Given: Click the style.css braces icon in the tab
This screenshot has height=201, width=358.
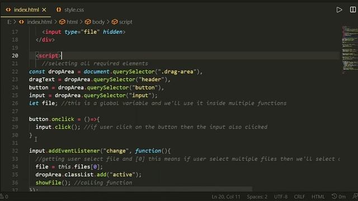Looking at the screenshot, I should tap(59, 10).
